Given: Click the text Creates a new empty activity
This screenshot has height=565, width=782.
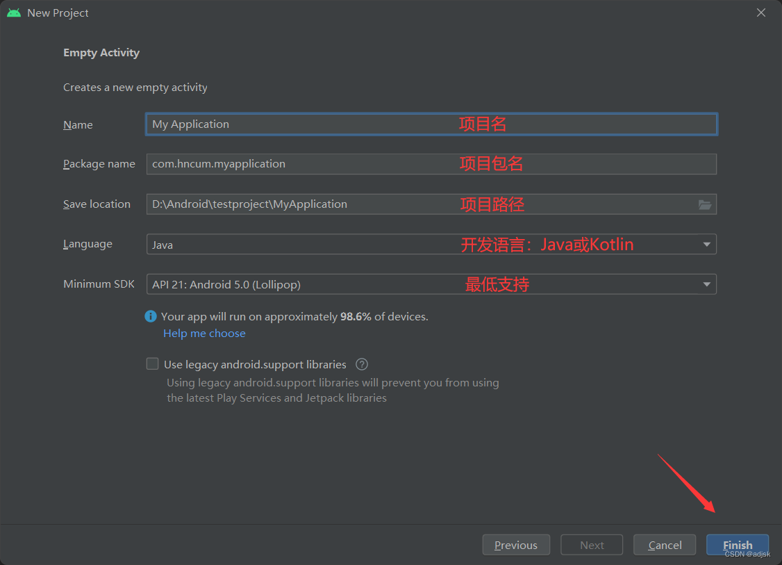Looking at the screenshot, I should pyautogui.click(x=135, y=88).
